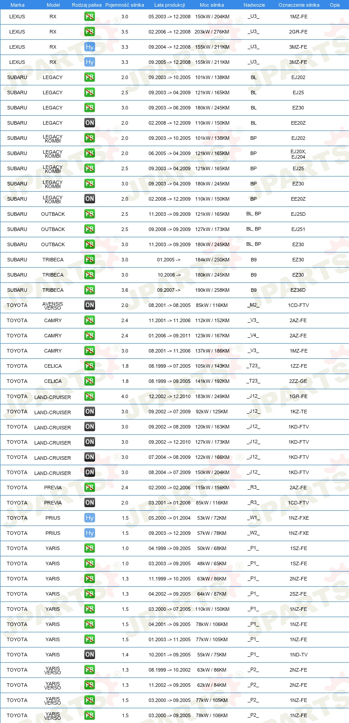The width and height of the screenshot is (349, 723).
Task: Click the petrol icon in the OUTBACK EJ25D row
Action: coord(90,214)
